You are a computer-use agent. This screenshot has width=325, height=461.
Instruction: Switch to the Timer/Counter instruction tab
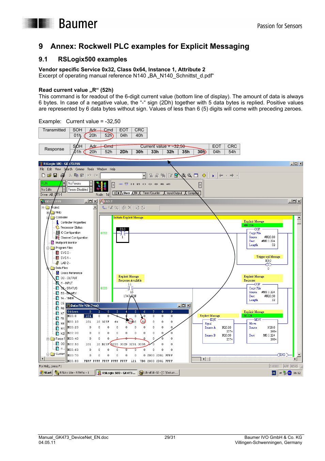(x=151, y=193)
